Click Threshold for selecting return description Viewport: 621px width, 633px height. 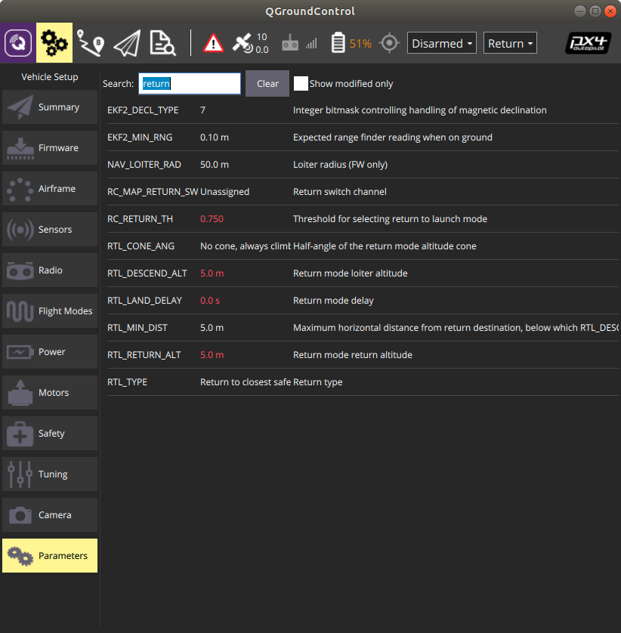click(x=390, y=219)
